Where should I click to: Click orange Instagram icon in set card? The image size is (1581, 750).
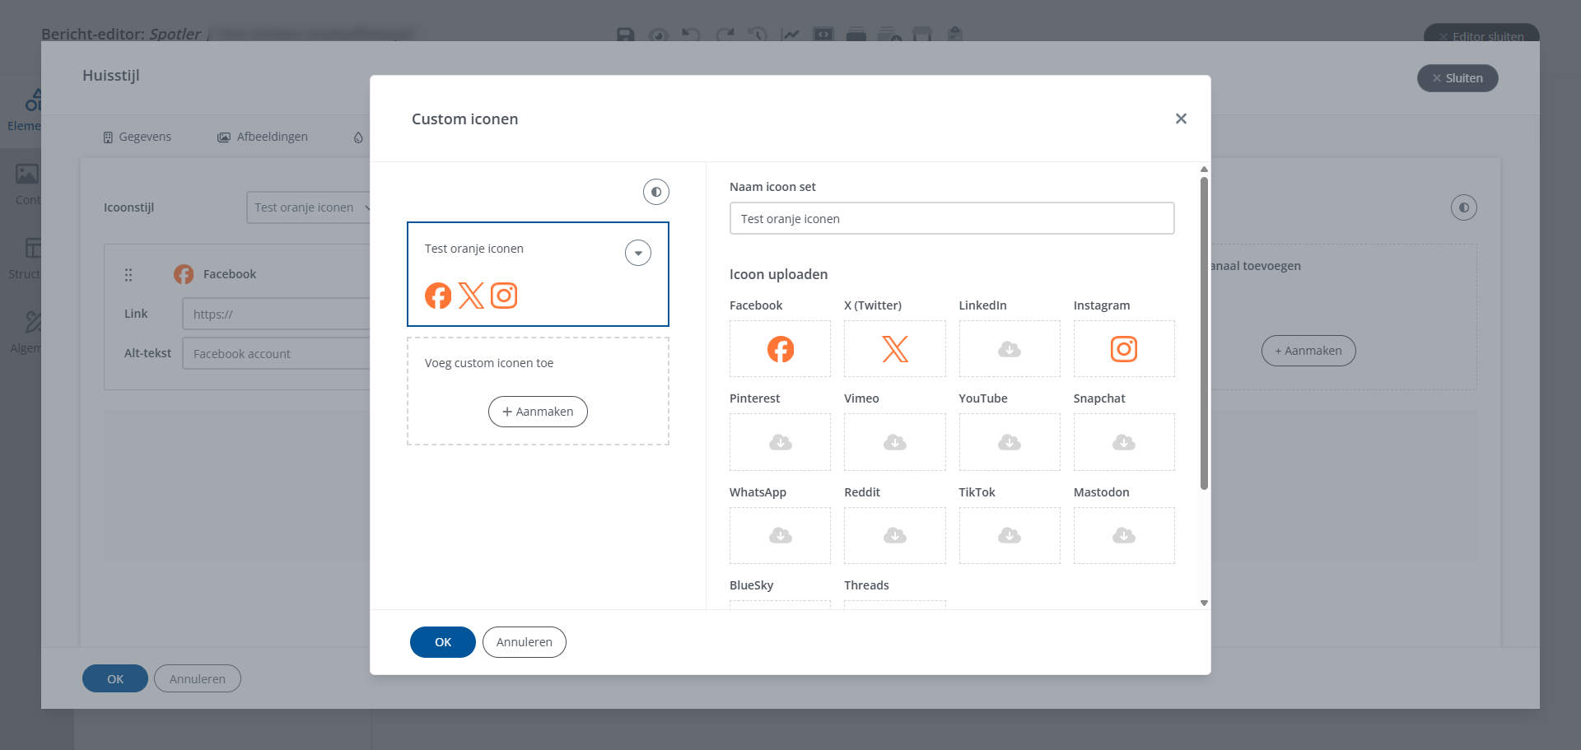click(504, 296)
